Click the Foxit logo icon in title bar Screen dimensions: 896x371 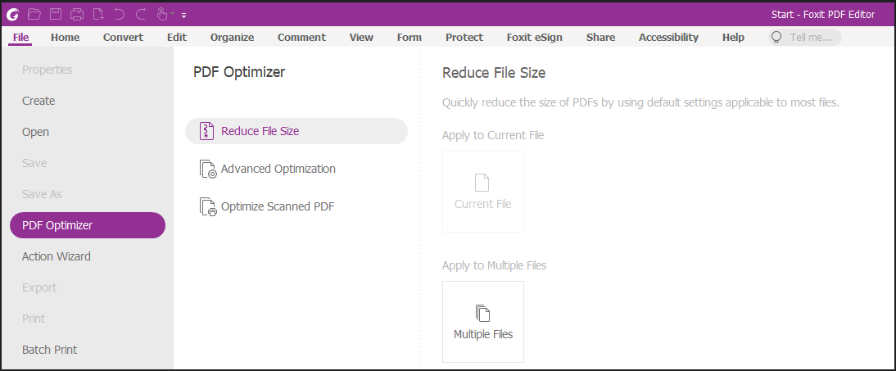point(14,14)
